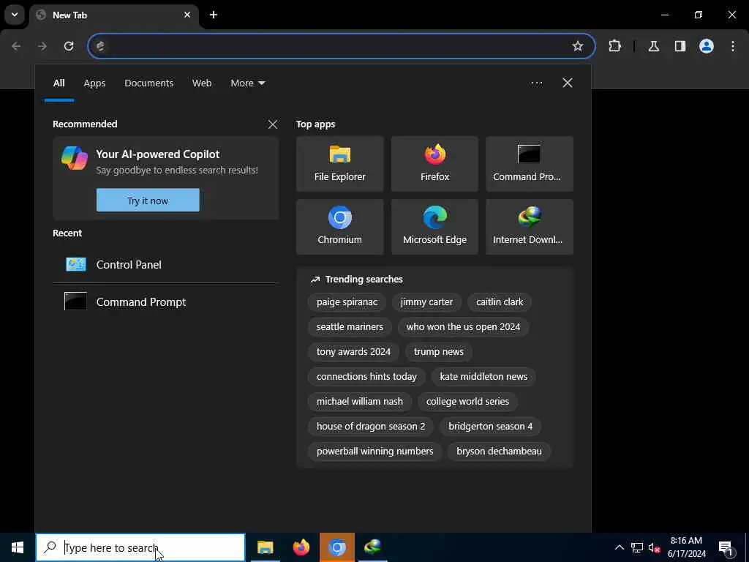The image size is (749, 562).
Task: Switch to the Web search tab
Action: [202, 83]
